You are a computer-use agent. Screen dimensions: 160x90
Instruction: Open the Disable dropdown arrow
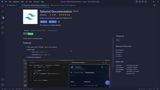click(46, 22)
